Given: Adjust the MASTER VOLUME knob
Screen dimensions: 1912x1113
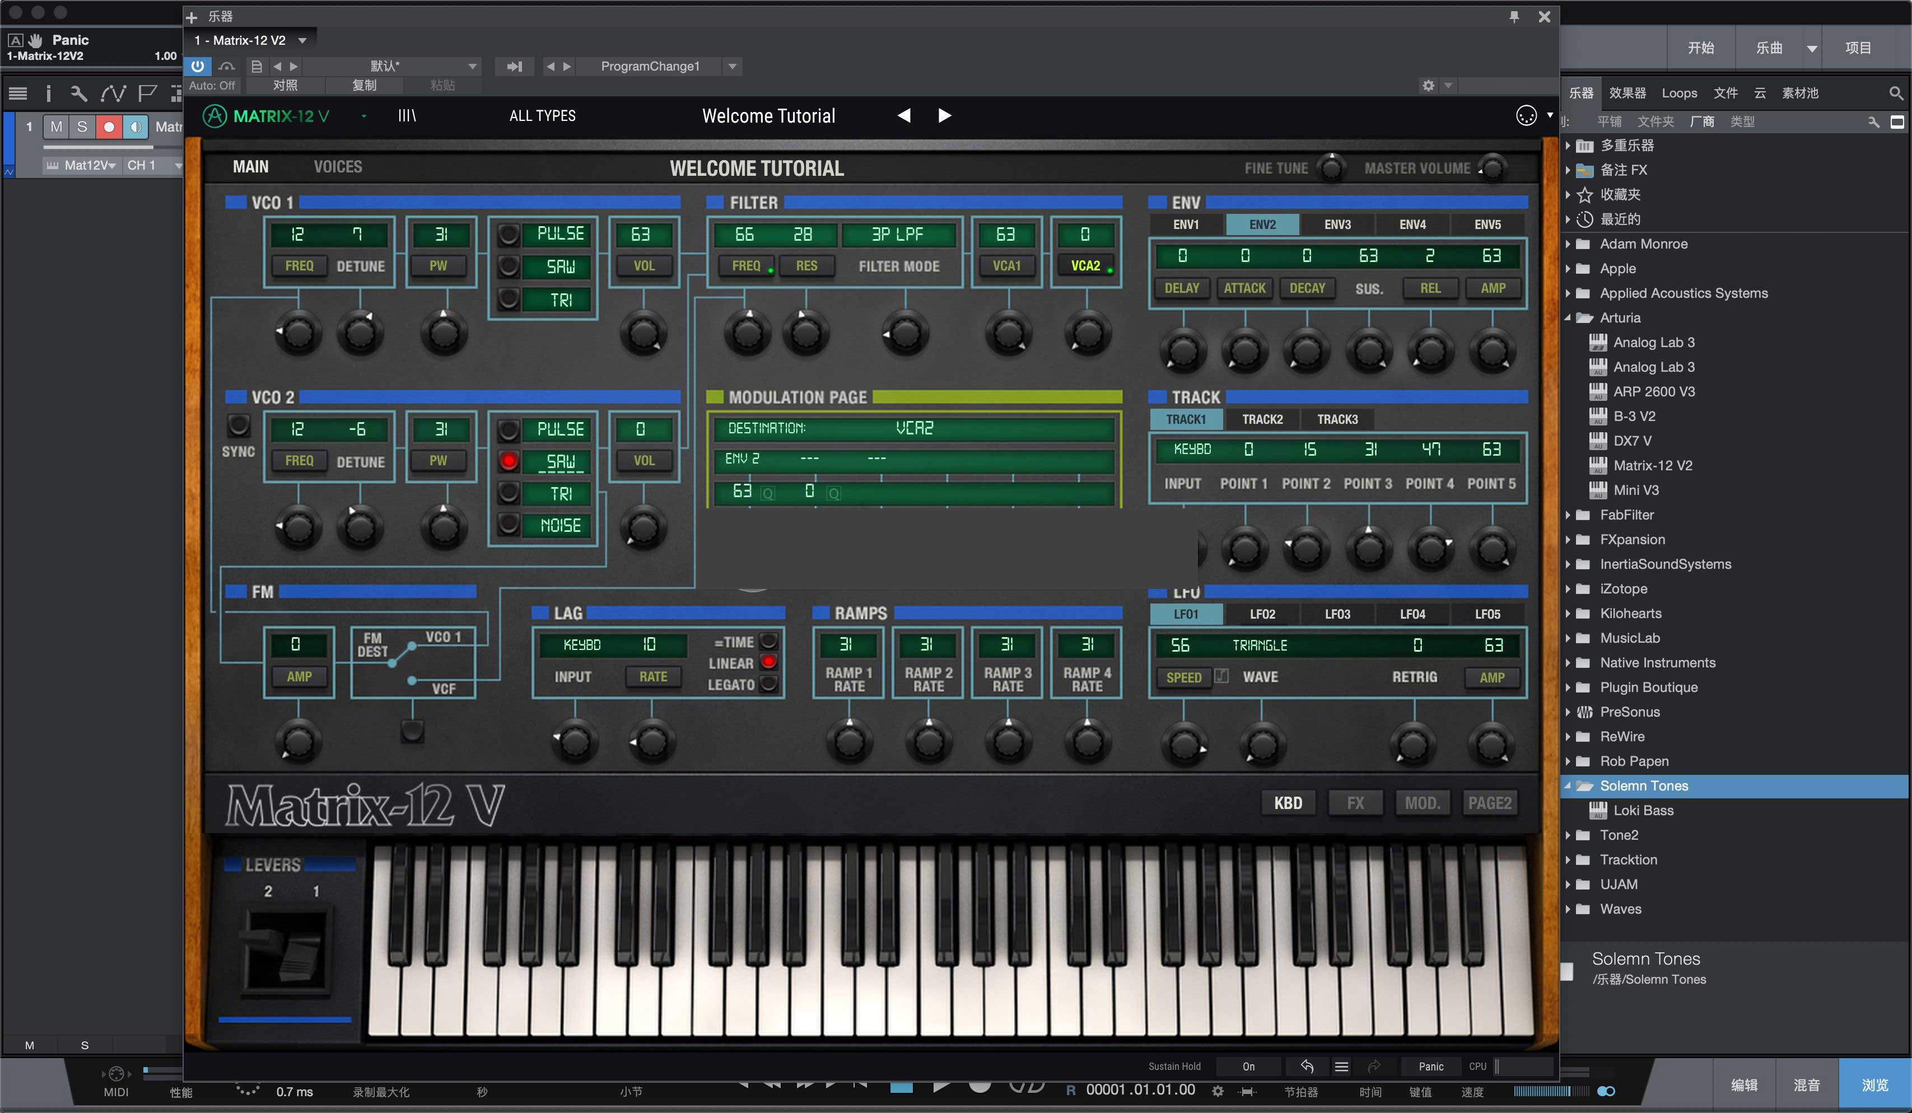Looking at the screenshot, I should click(1493, 167).
